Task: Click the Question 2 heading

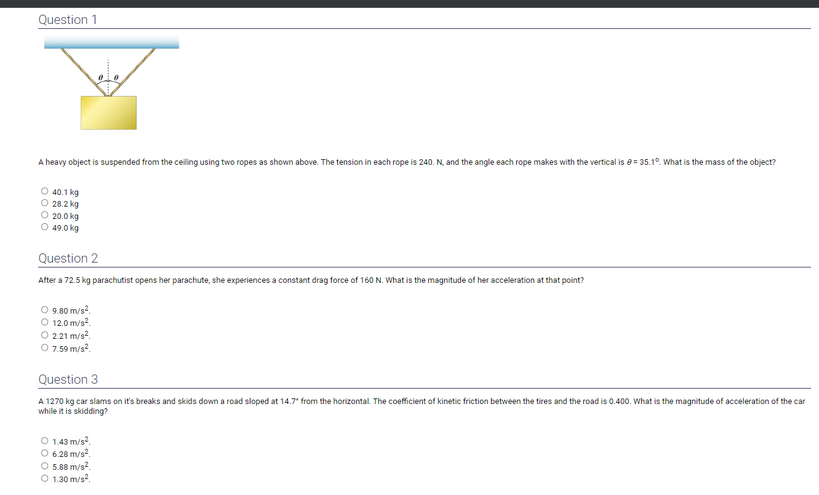Action: (68, 258)
